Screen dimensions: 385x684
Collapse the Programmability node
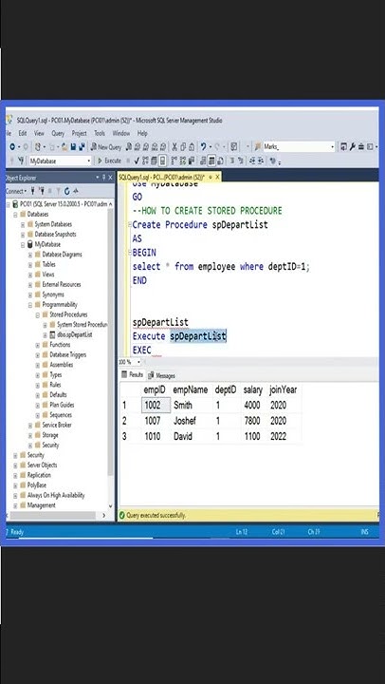(30, 305)
